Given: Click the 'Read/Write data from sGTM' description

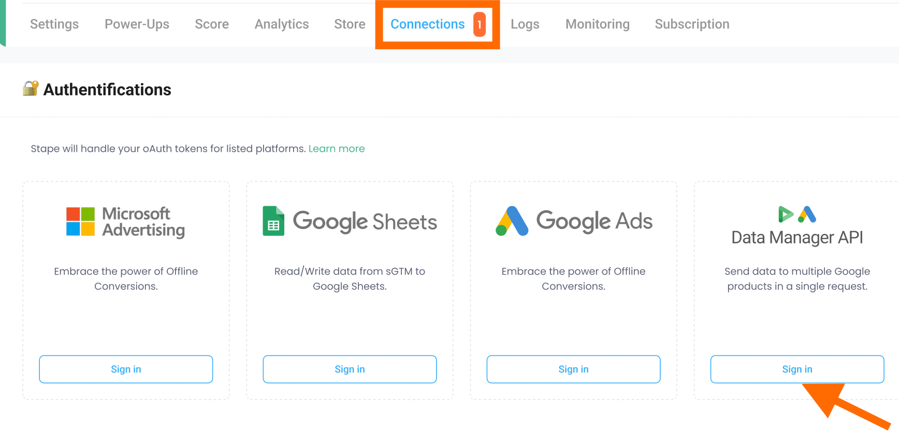Looking at the screenshot, I should tap(350, 279).
